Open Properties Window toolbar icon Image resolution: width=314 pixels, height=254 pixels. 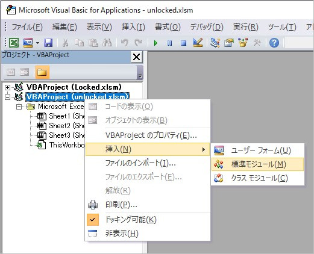click(229, 43)
